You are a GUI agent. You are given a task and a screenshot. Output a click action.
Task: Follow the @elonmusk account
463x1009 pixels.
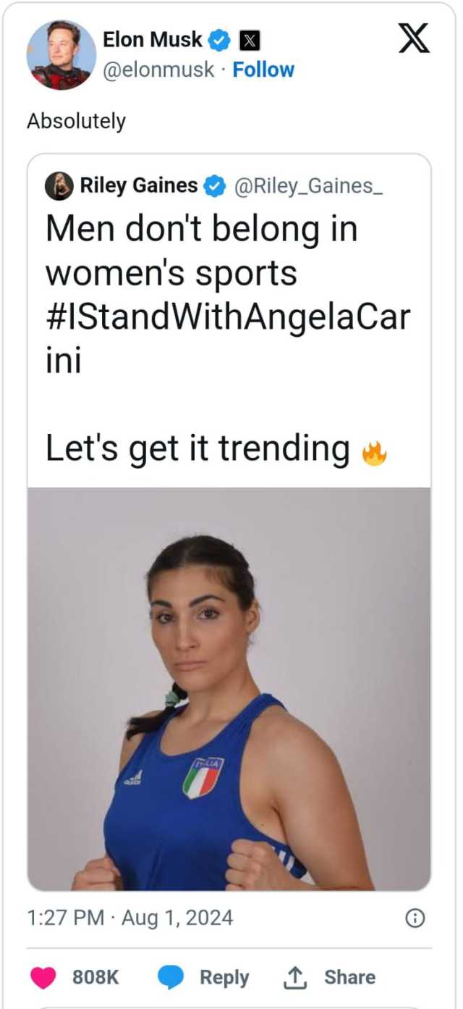coord(263,70)
